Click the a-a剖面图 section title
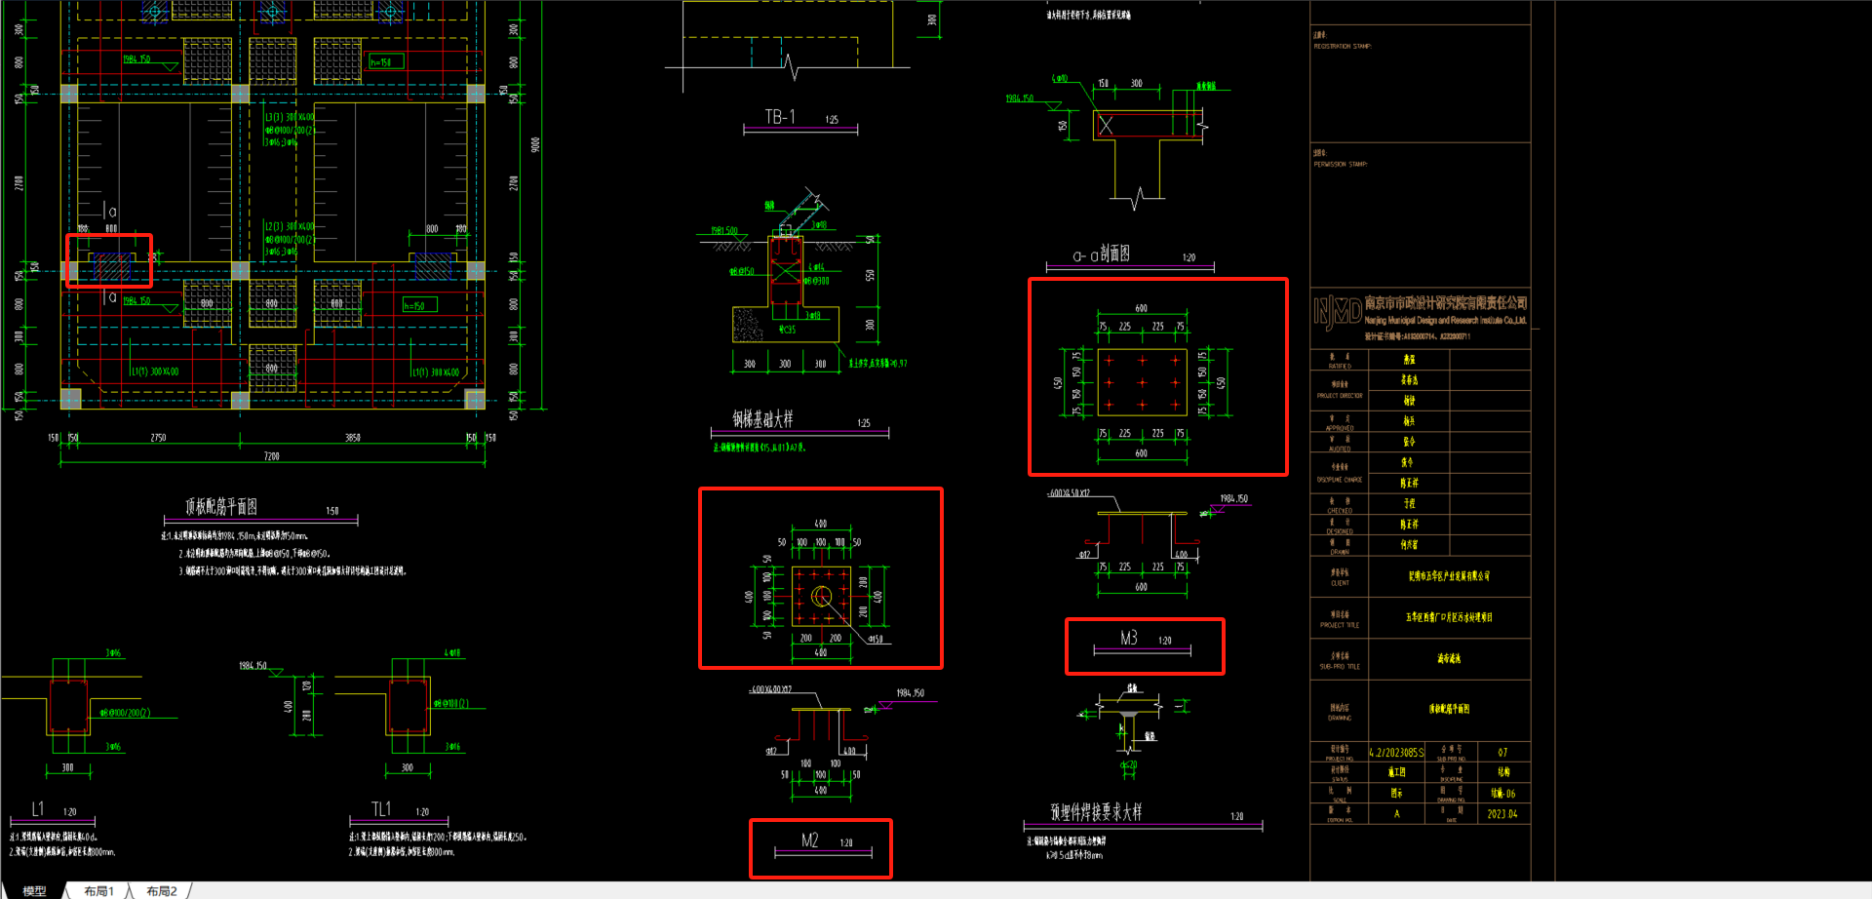This screenshot has width=1872, height=899. (1102, 254)
